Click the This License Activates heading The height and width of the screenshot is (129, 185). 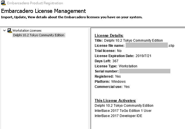(x=115, y=100)
